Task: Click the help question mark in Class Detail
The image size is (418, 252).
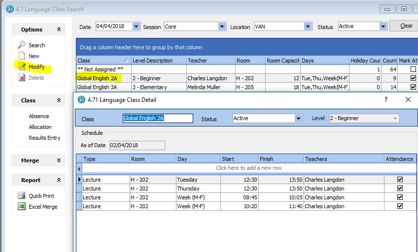Action: pyautogui.click(x=385, y=99)
